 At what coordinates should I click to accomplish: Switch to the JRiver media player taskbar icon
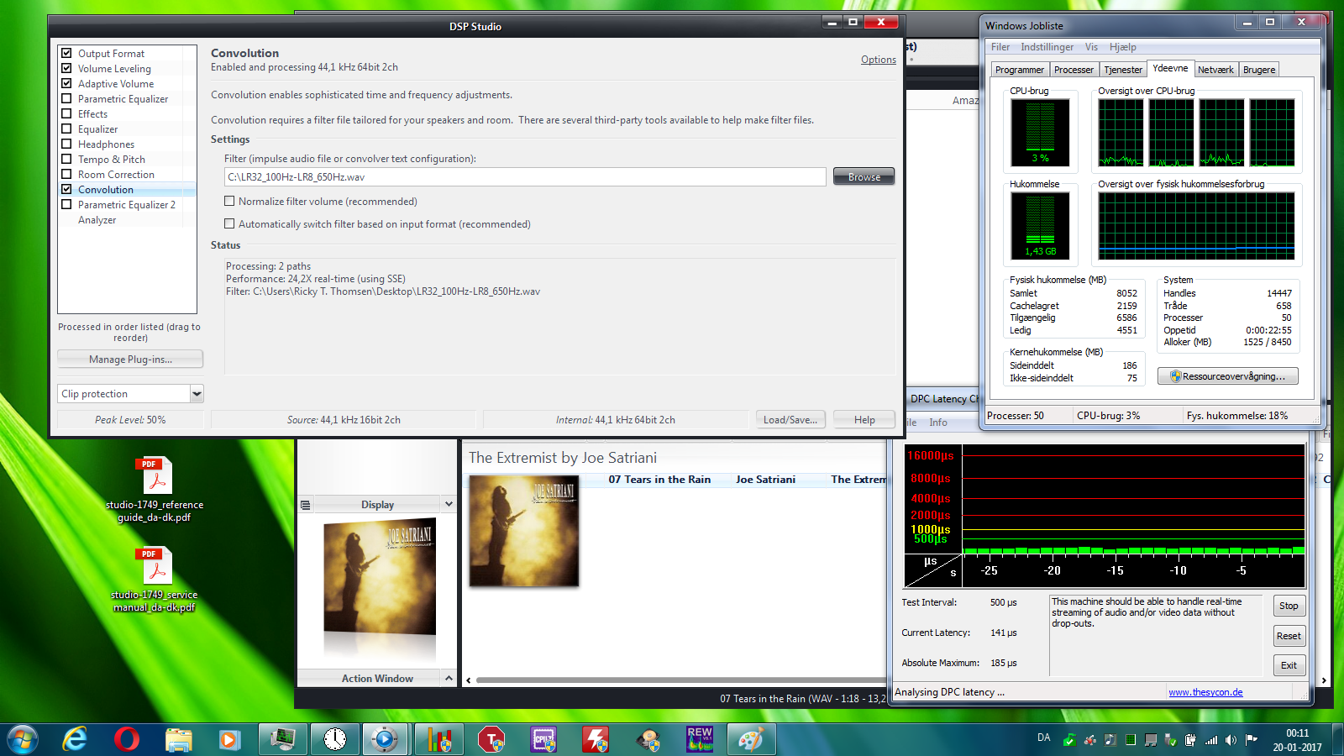click(386, 739)
